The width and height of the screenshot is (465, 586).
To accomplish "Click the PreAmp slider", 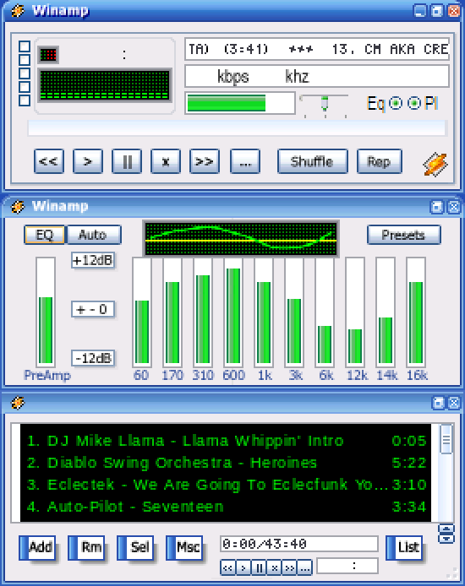I will coord(46,312).
